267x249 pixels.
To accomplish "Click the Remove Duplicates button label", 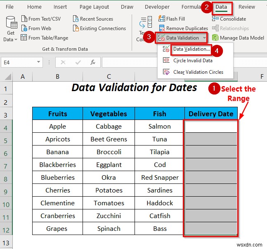I will 187,28.
